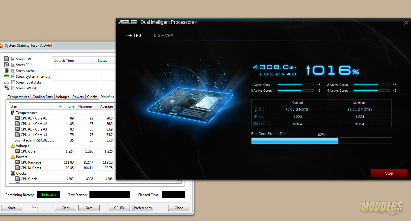Select the Statistics tab

107,96
